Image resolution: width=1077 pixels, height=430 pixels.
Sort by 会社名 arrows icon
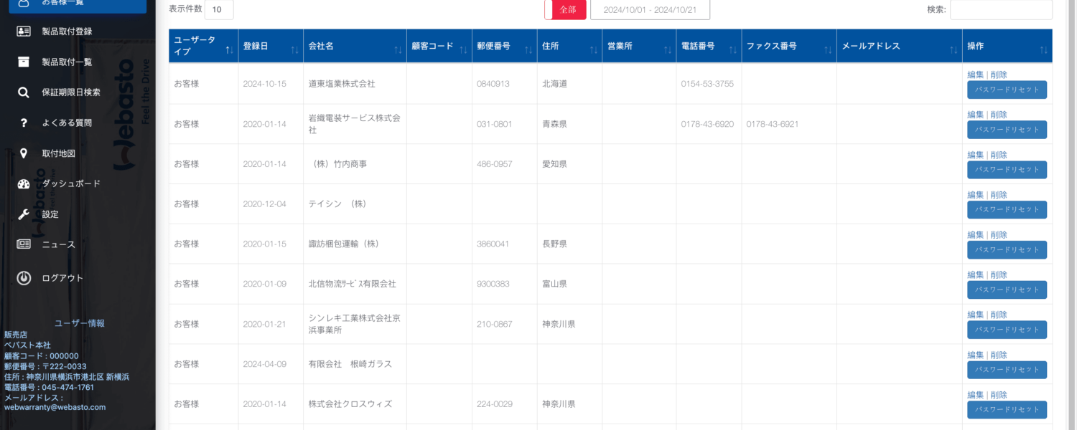point(398,49)
